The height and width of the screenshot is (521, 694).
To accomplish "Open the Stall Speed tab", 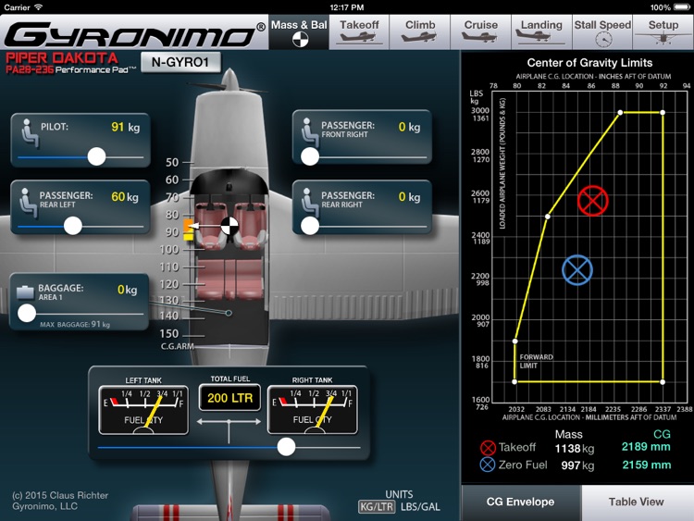I will 602,32.
